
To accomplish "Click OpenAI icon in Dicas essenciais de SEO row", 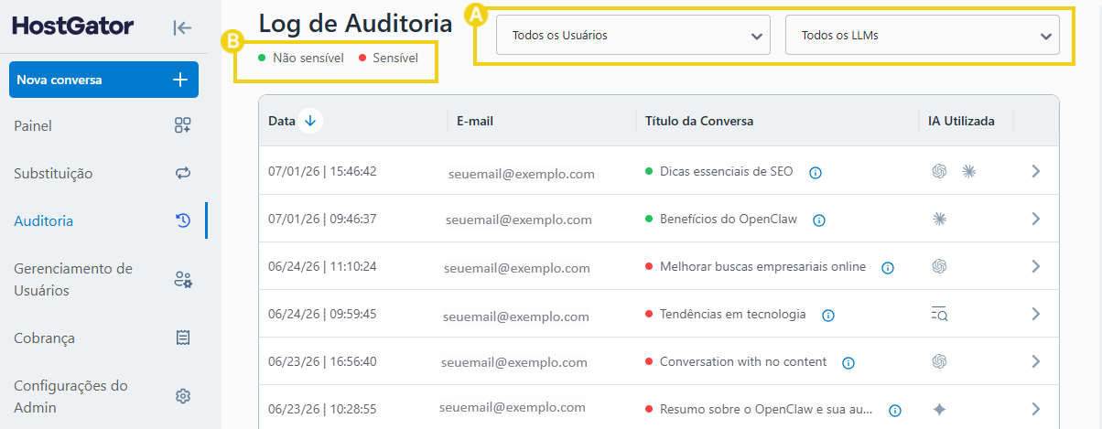I will coord(938,171).
